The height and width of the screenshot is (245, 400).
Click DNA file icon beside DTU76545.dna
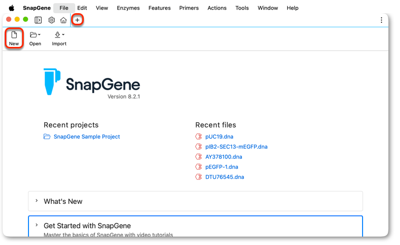tap(199, 177)
